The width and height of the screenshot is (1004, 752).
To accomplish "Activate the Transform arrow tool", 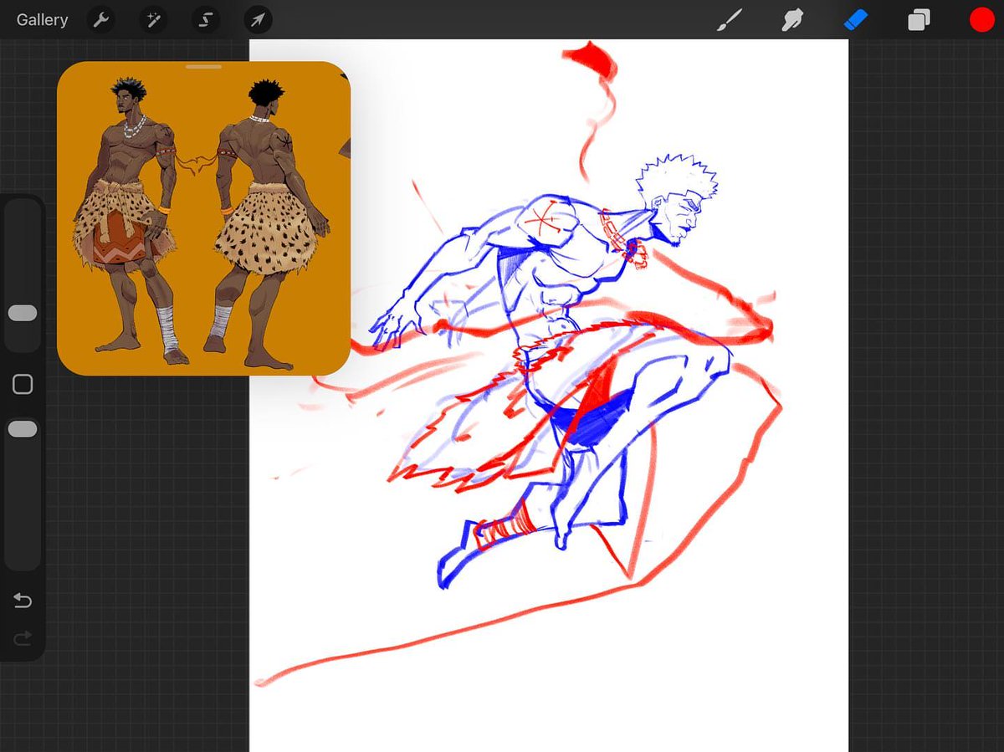I will [258, 20].
